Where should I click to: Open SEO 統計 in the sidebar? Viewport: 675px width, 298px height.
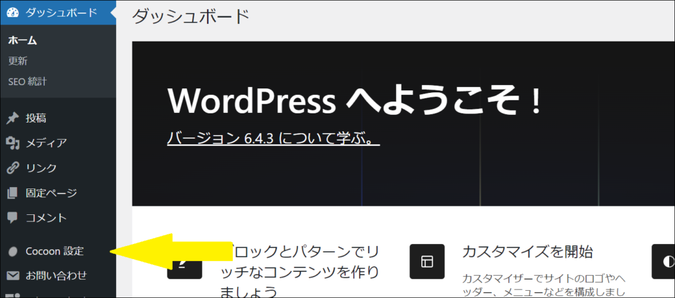[x=27, y=81]
